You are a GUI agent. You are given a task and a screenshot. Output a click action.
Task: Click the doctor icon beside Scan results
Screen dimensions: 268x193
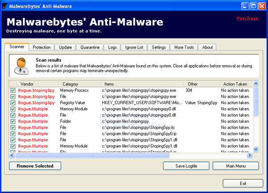21,66
